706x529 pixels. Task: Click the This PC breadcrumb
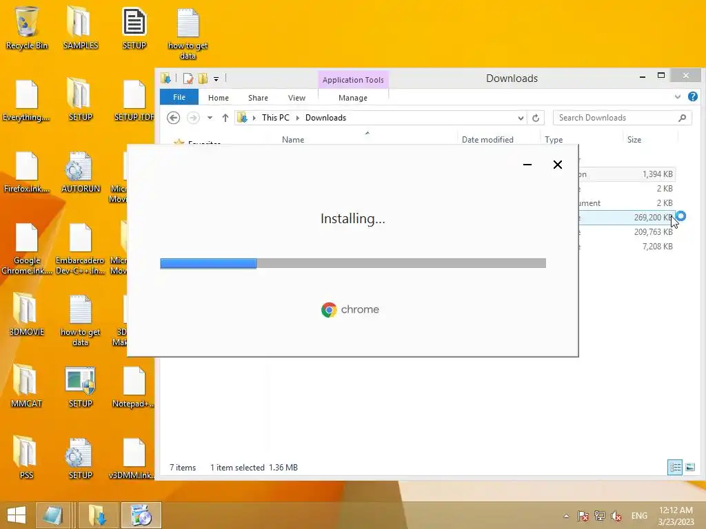[276, 118]
